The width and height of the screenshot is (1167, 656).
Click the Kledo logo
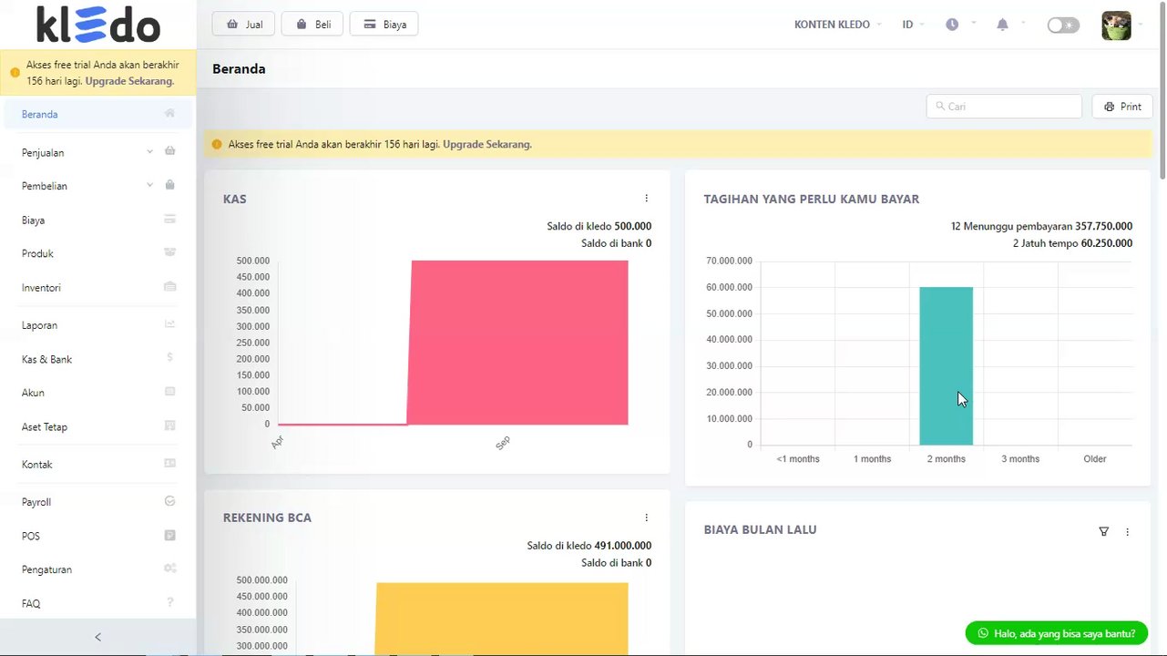tap(97, 25)
